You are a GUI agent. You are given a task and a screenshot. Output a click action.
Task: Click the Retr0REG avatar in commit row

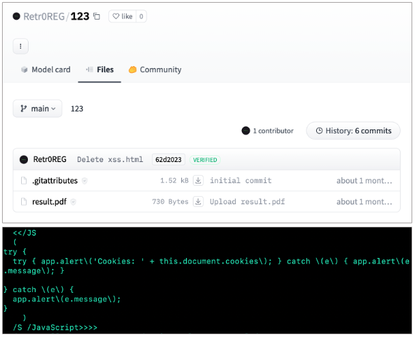tap(24, 160)
